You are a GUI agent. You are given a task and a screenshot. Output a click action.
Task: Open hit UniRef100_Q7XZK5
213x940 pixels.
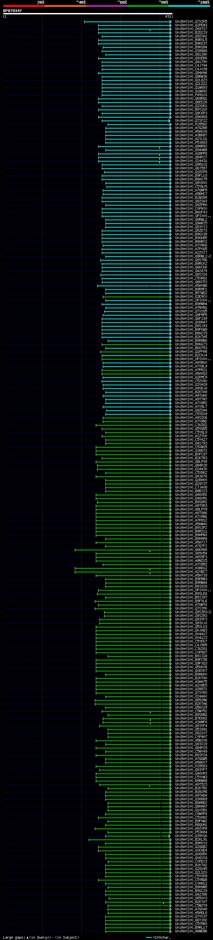pos(191,22)
